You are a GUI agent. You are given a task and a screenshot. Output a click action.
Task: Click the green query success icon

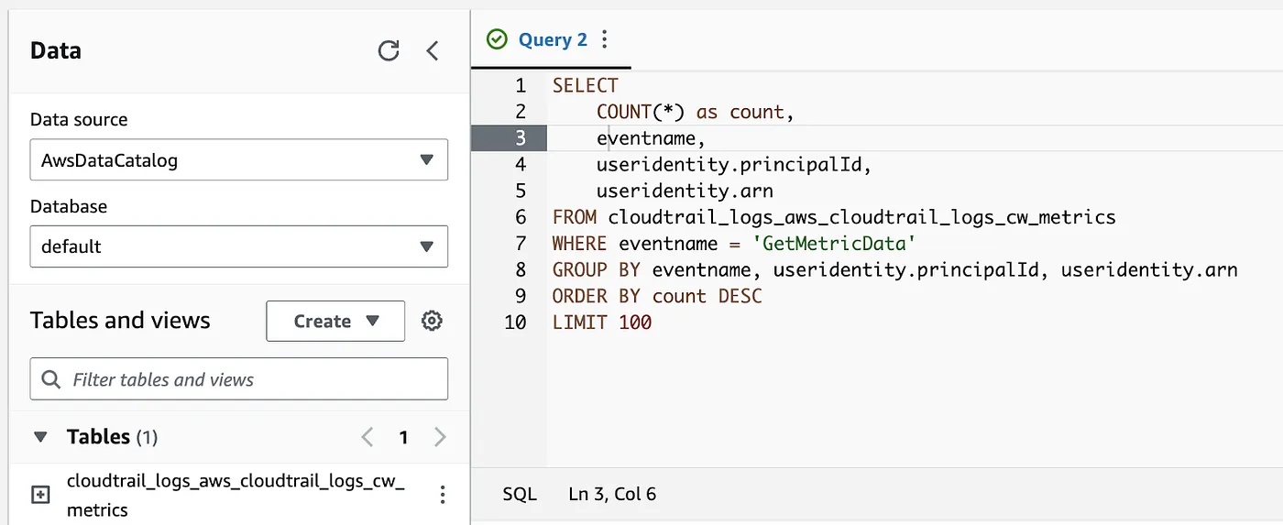(x=497, y=39)
